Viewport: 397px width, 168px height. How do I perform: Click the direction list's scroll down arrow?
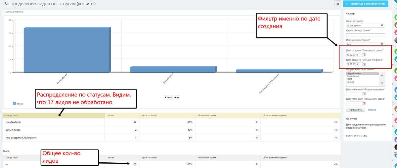tap(382, 83)
